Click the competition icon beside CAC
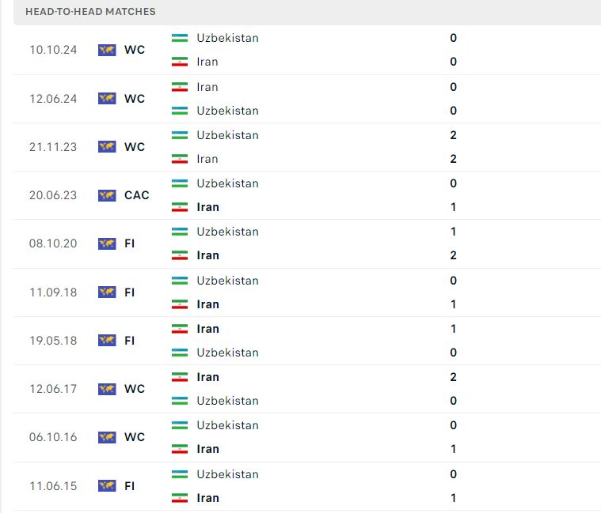The image size is (601, 513). tap(107, 195)
